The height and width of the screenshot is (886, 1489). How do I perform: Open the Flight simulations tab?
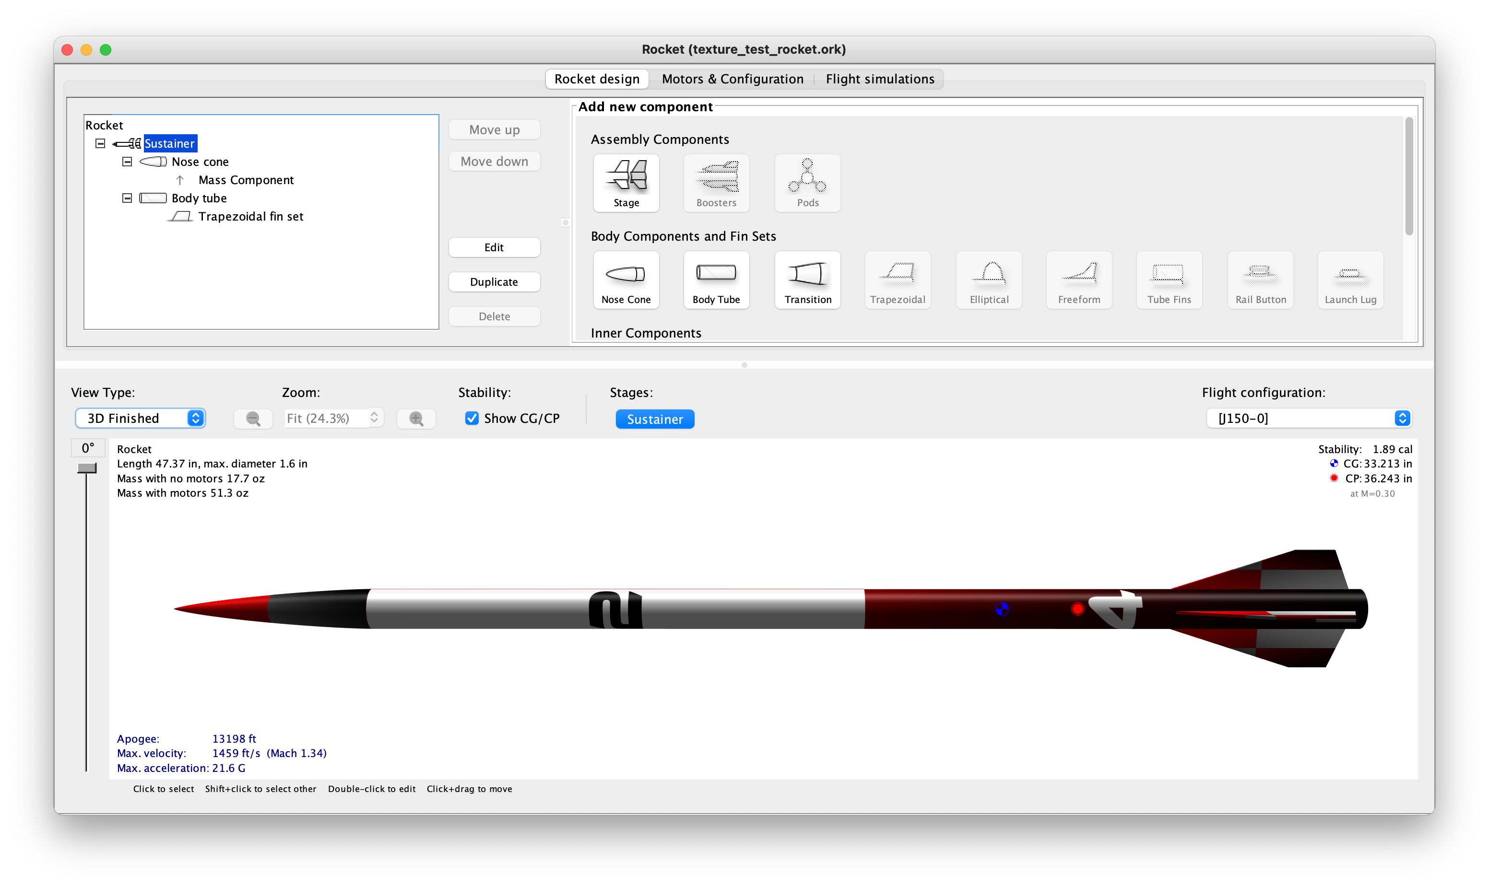pyautogui.click(x=880, y=78)
